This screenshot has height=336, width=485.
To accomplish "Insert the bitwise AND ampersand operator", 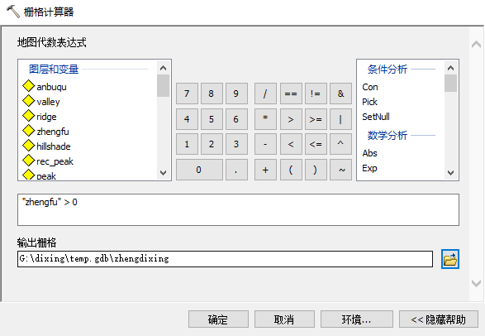I will (340, 94).
